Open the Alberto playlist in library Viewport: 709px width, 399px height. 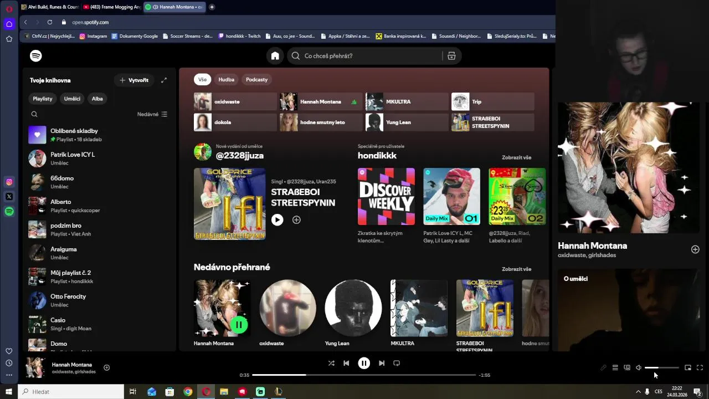100,206
